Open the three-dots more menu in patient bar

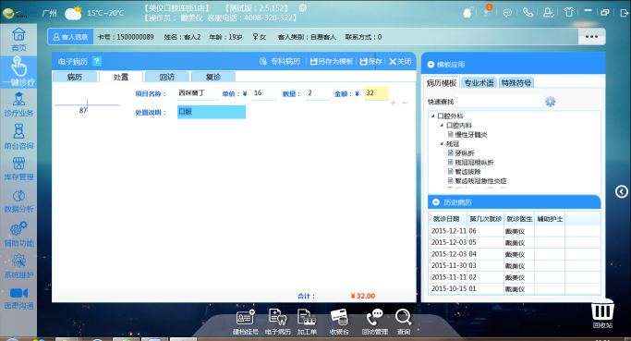(591, 37)
